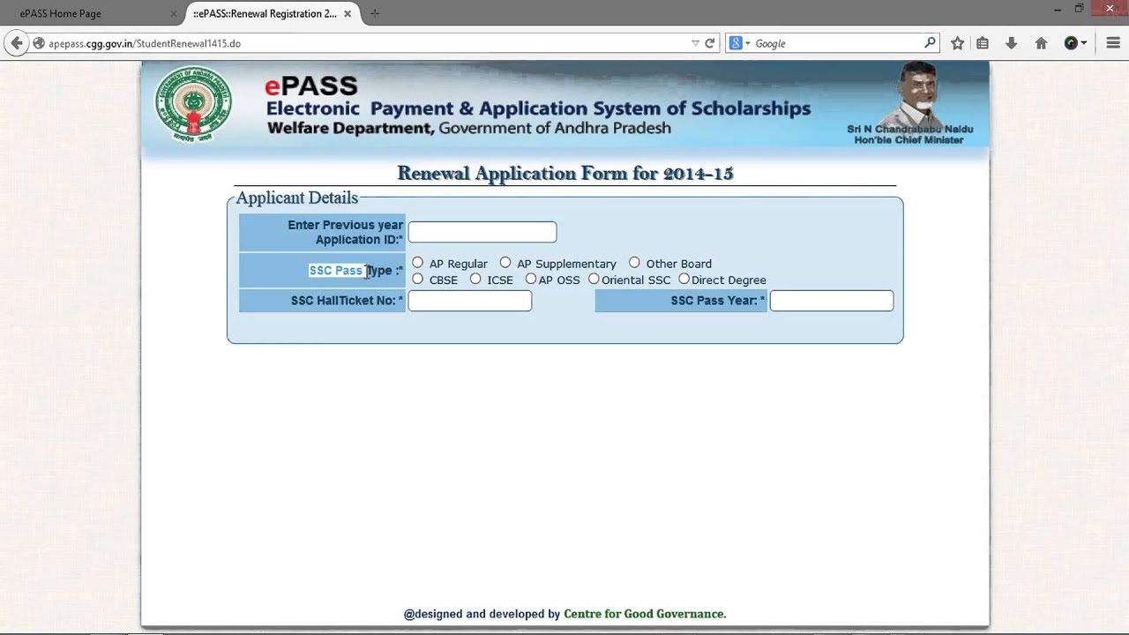Screen dimensions: 1129x635
Task: Open a new tab with the plus button
Action: (x=375, y=13)
